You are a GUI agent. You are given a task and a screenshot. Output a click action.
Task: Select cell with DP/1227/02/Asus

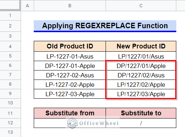coord(141,75)
